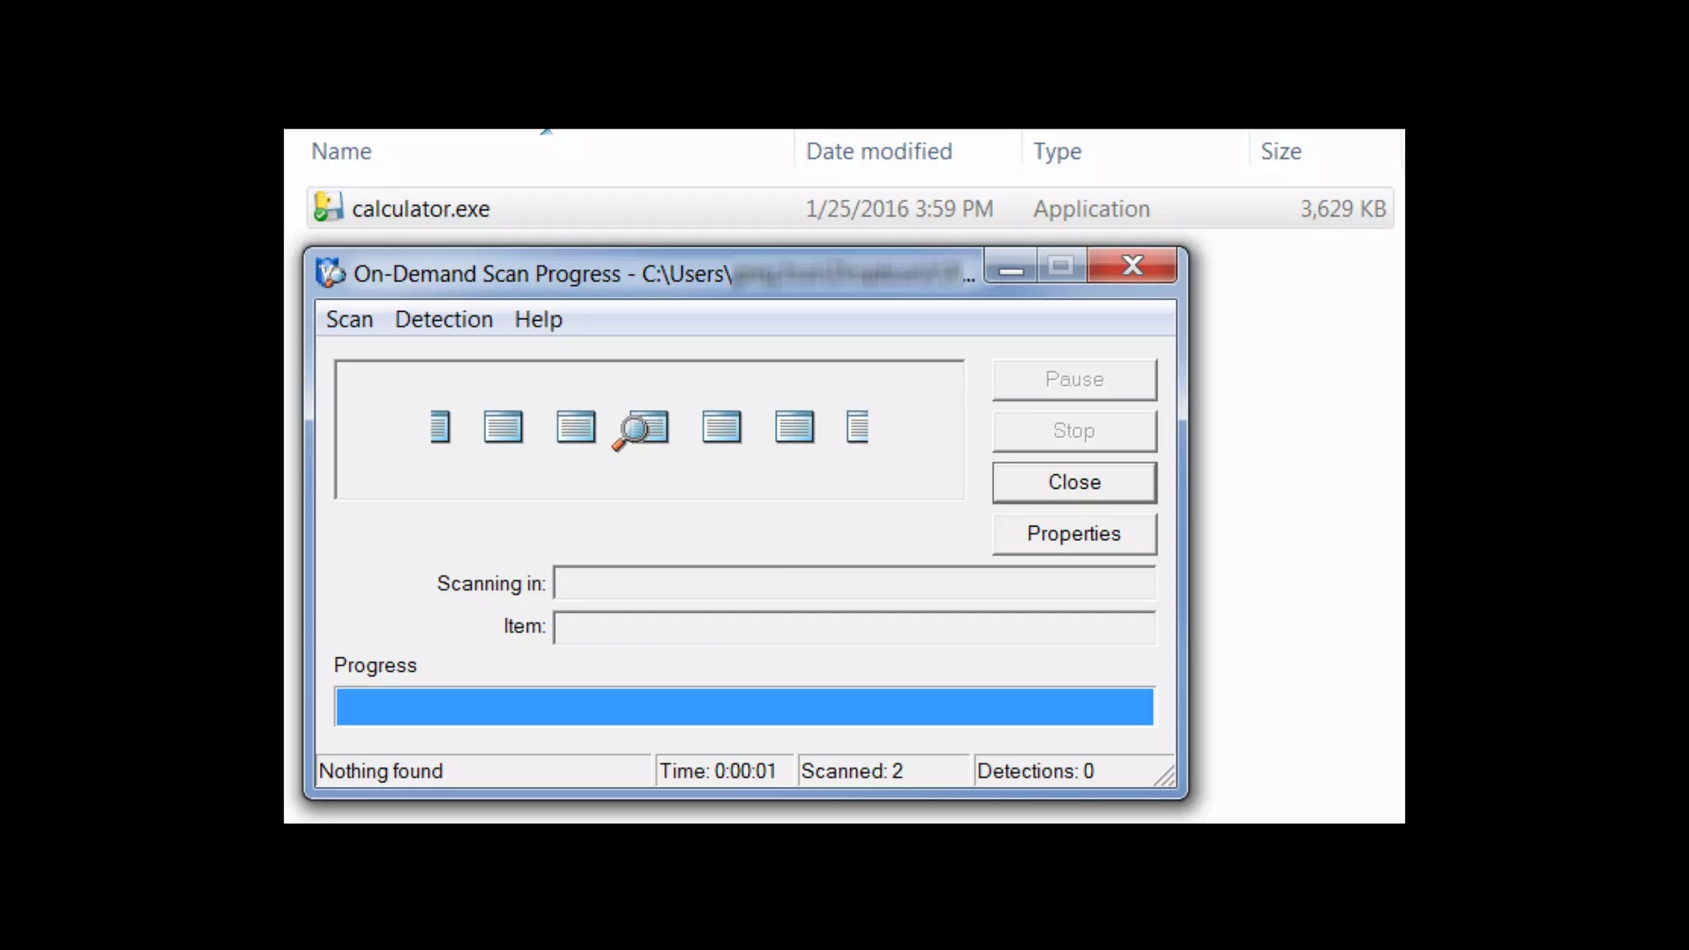Click the Scanning in field

854,583
